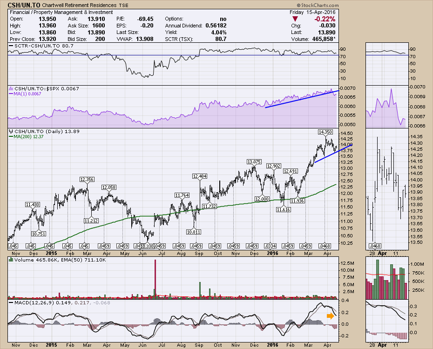The image size is (433, 349).
Task: Click the Prev Close 13.920 value
Action: [47, 39]
